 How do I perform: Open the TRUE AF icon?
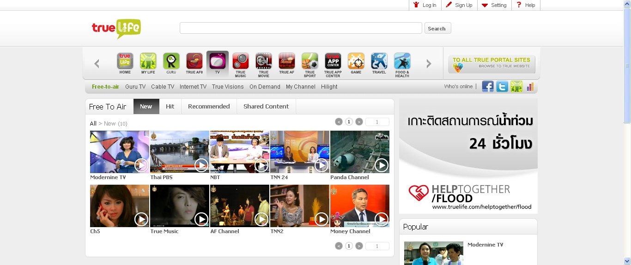click(x=287, y=63)
